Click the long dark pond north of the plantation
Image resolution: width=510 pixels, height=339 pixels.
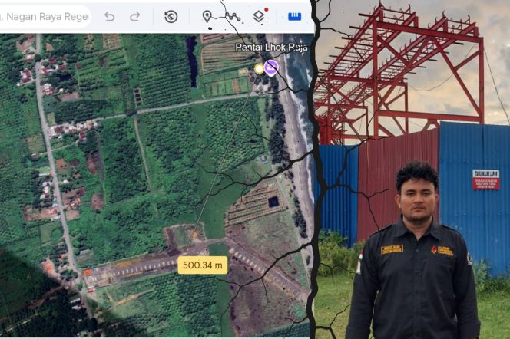(191, 61)
